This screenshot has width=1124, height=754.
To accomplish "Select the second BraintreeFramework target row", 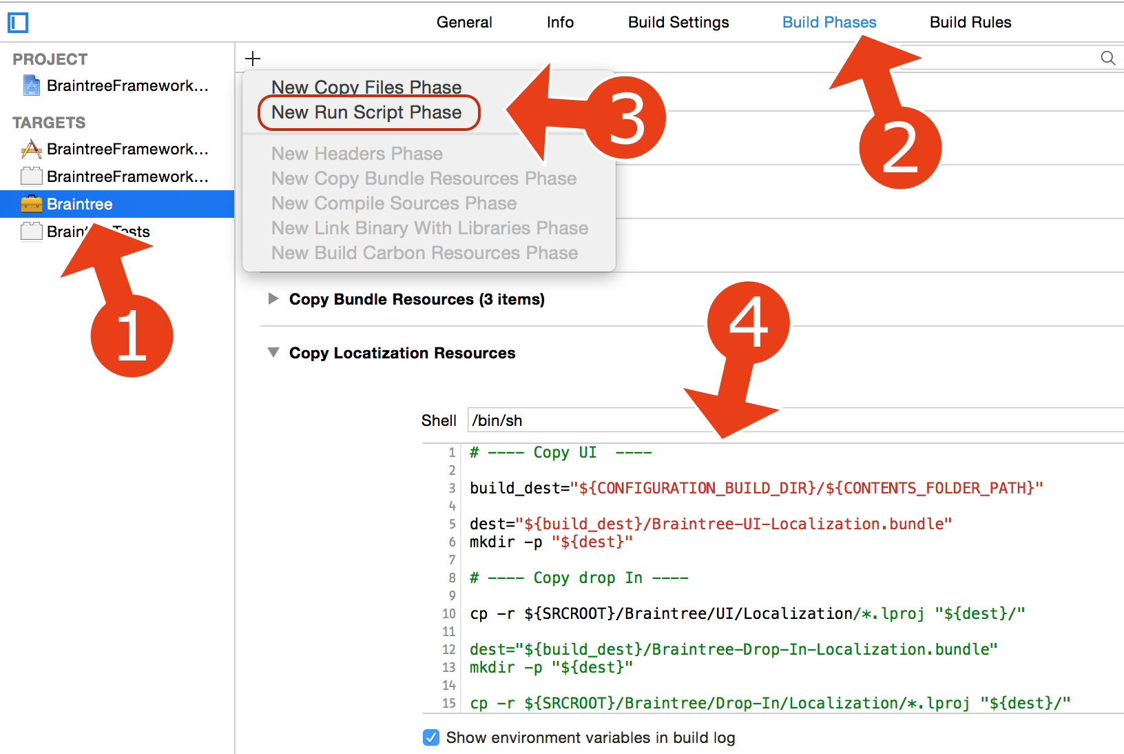I will 117,176.
